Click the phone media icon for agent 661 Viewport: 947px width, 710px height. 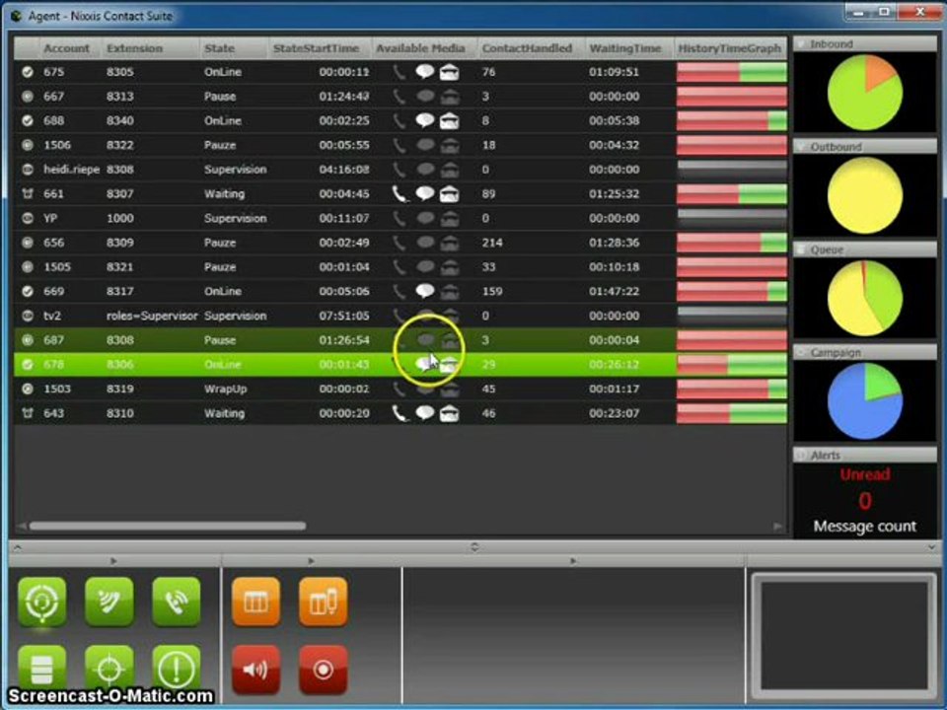click(x=400, y=194)
